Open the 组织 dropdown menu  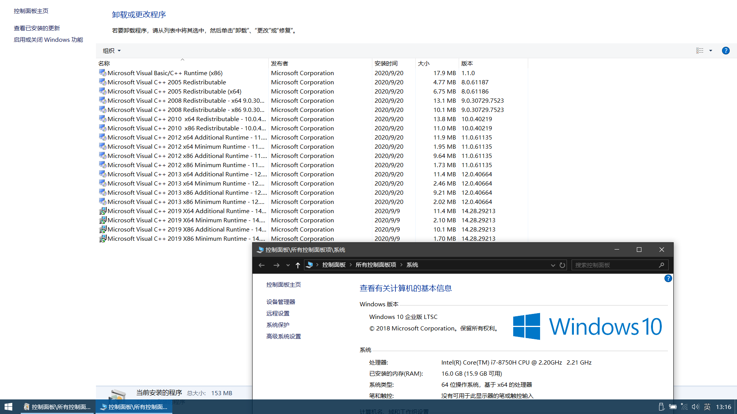[112, 51]
